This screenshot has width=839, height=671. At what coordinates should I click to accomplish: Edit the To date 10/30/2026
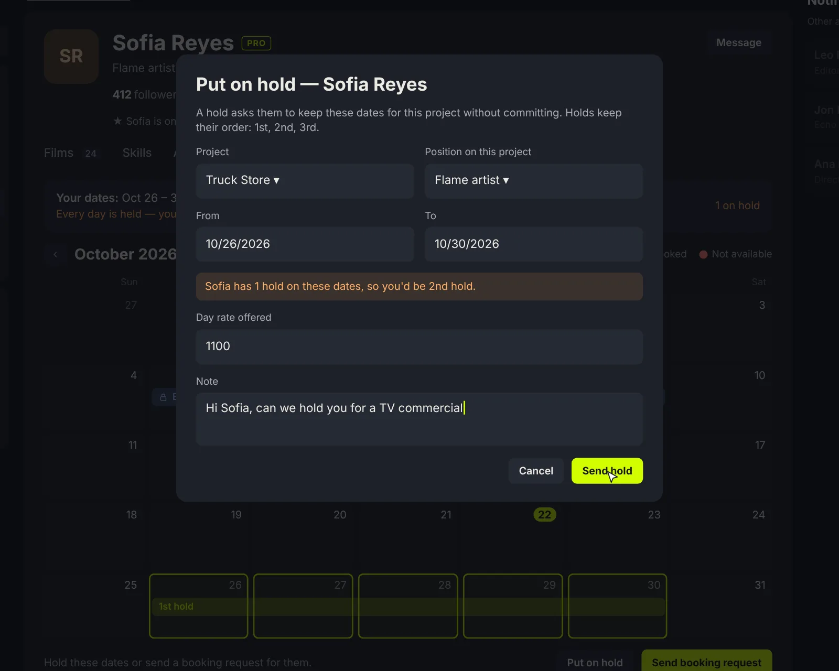coord(533,244)
